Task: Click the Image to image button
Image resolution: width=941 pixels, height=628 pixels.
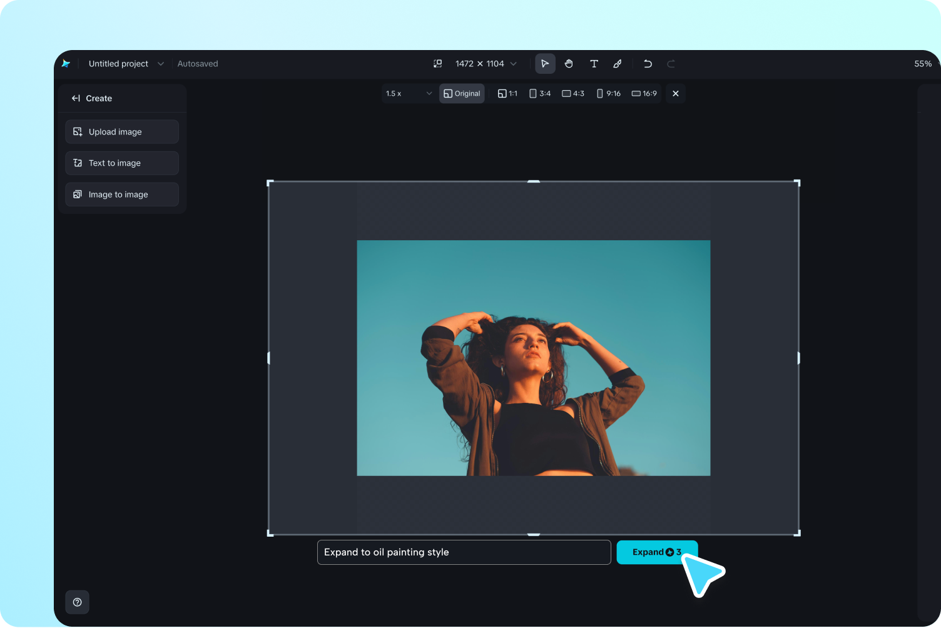Action: pos(122,195)
